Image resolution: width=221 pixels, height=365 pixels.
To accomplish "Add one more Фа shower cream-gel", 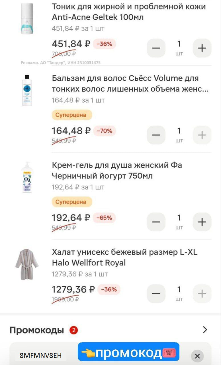I will coord(202,222).
